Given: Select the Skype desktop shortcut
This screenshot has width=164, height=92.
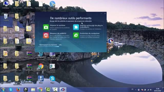Looking at the screenshot, I should point(52,79).
